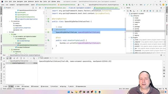
Task: Expand the compiler plugin in Maven
Action: (131, 42)
